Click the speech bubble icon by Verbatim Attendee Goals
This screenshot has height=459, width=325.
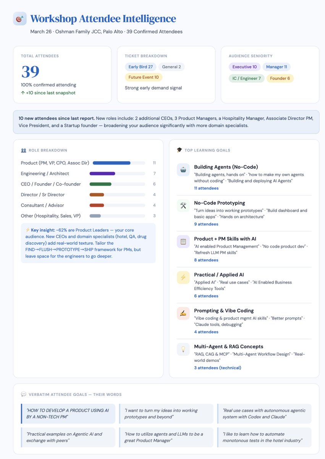(x=23, y=394)
